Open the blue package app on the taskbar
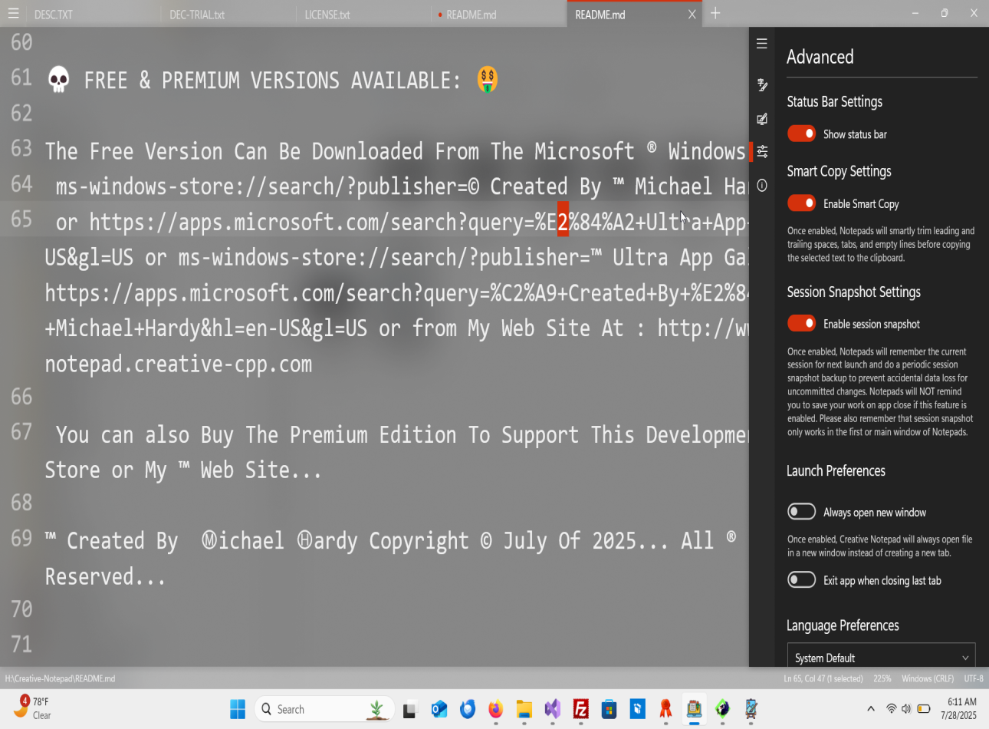 click(x=637, y=709)
